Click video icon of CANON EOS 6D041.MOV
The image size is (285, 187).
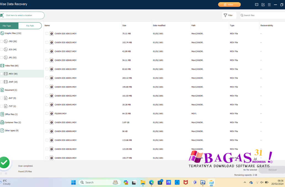52,78
